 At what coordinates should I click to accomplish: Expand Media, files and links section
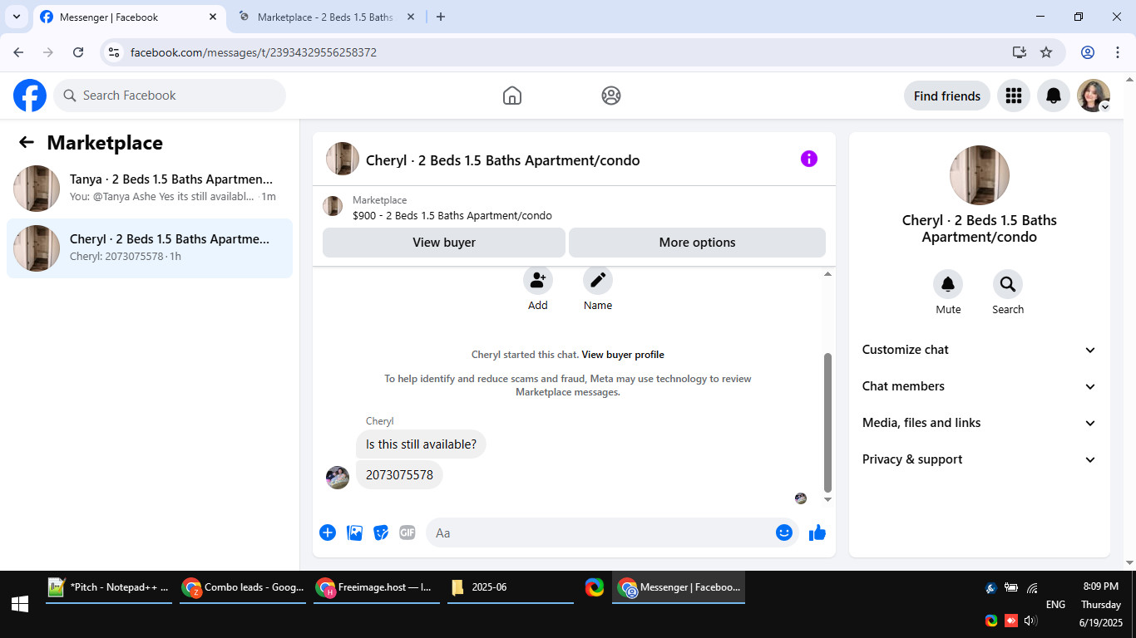click(980, 423)
